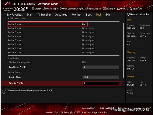Open MyFavorite(F3) shortcut
153x115 pixels.
pos(50,9)
